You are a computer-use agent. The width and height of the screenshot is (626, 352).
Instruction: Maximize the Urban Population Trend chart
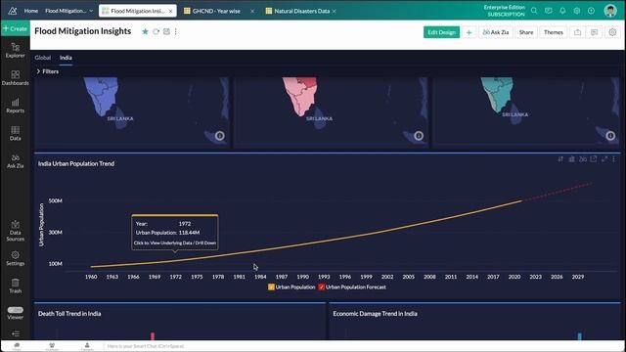604,159
